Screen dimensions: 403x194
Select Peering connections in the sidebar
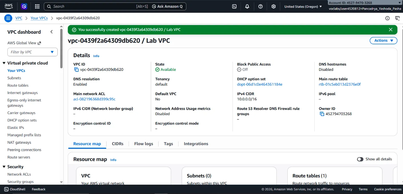[24, 150]
